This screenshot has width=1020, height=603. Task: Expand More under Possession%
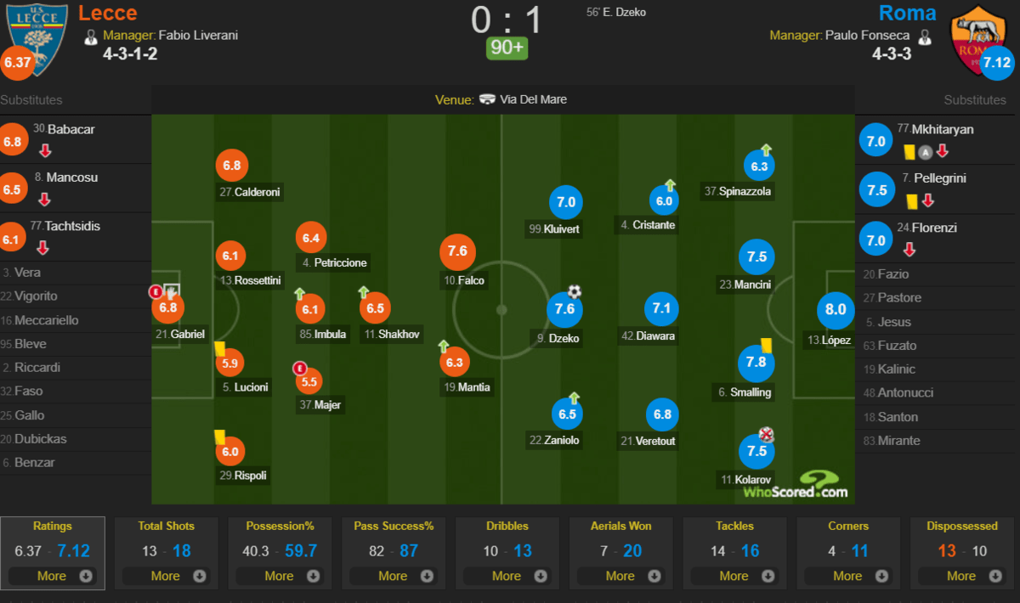pos(280,576)
